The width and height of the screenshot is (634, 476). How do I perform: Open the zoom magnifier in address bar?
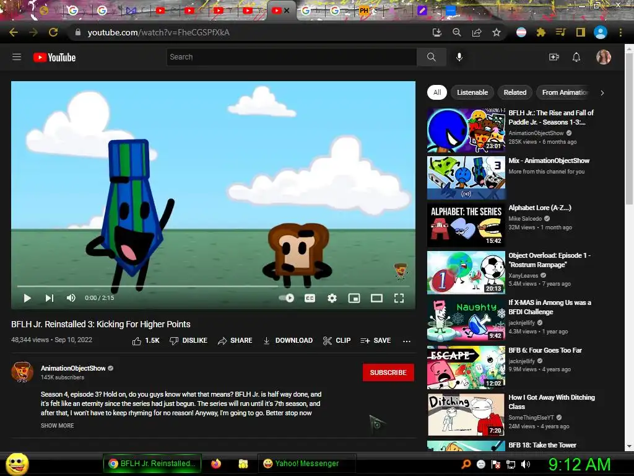point(456,32)
